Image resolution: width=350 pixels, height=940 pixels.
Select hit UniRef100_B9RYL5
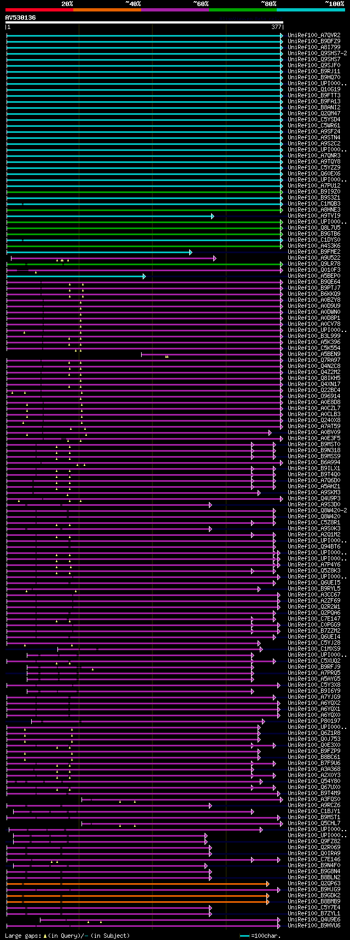314,588
